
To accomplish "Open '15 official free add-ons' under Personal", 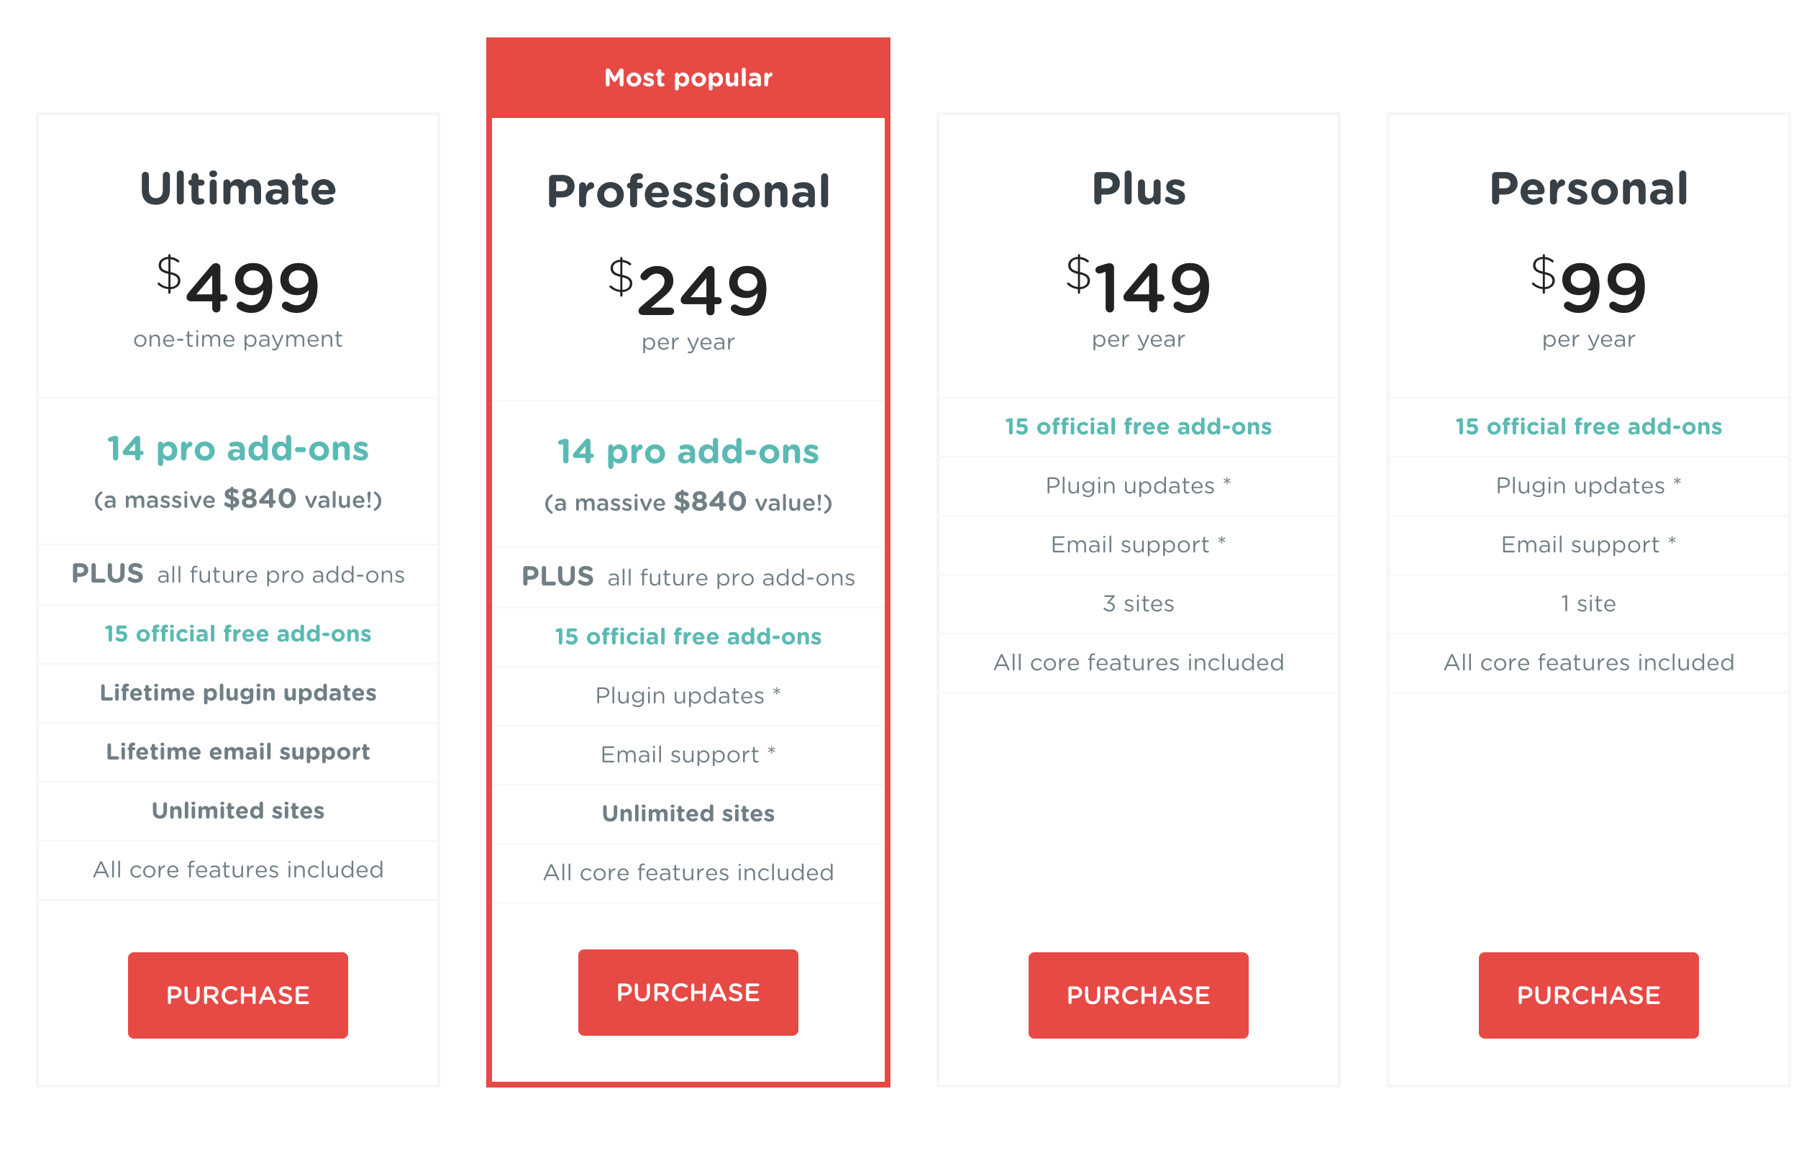I will point(1588,427).
